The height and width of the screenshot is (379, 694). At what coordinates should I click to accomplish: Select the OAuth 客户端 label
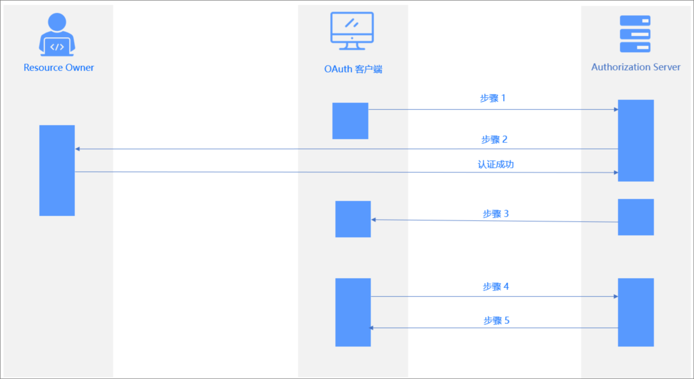click(x=353, y=69)
